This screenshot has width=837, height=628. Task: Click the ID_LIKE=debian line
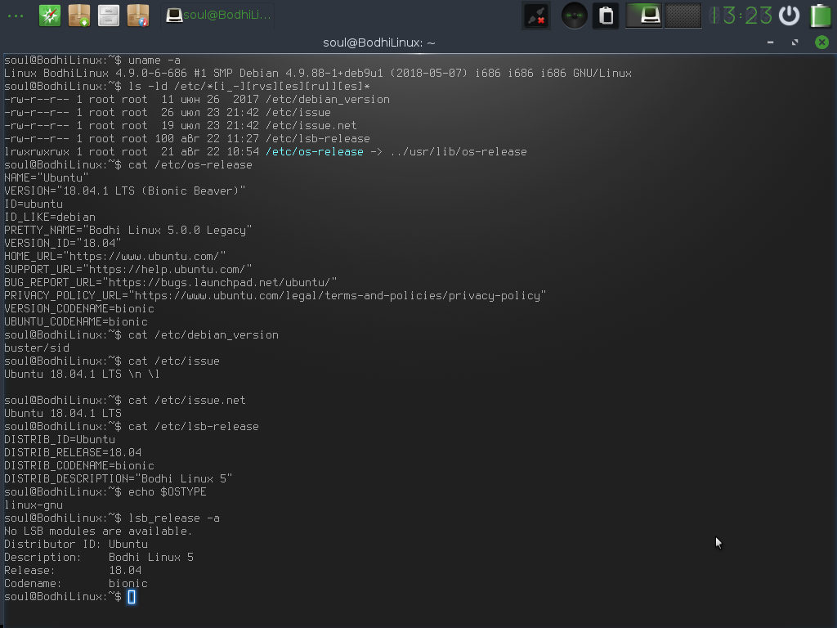(x=50, y=218)
